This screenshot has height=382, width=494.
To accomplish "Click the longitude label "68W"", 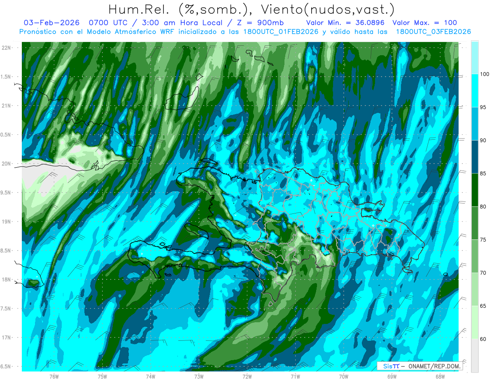I will pyautogui.click(x=440, y=376).
